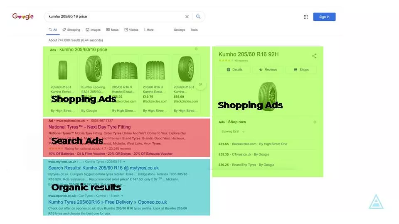Click the 40 reviews rating text

click(x=241, y=61)
